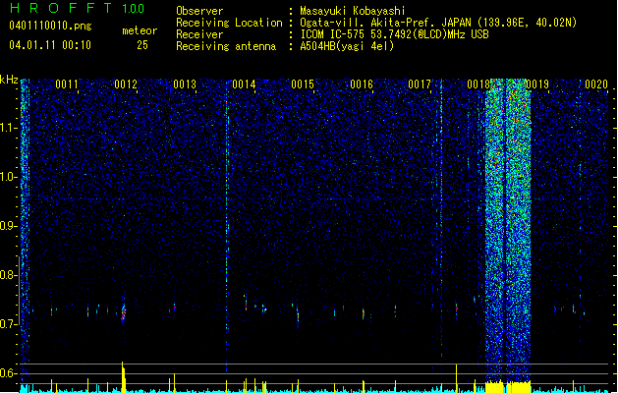Click the 1.0 kHz frequency axis label
The width and height of the screenshot is (618, 393).
(9, 177)
